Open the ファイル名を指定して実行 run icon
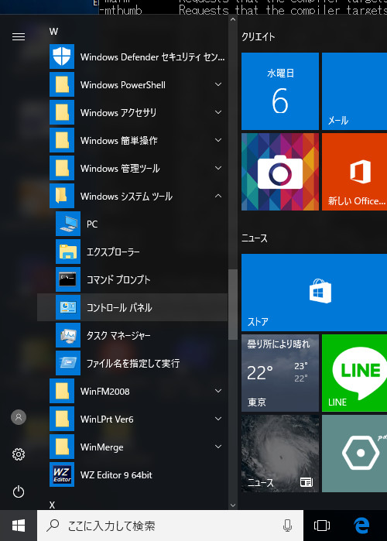The height and width of the screenshot is (541, 387). coord(68,363)
